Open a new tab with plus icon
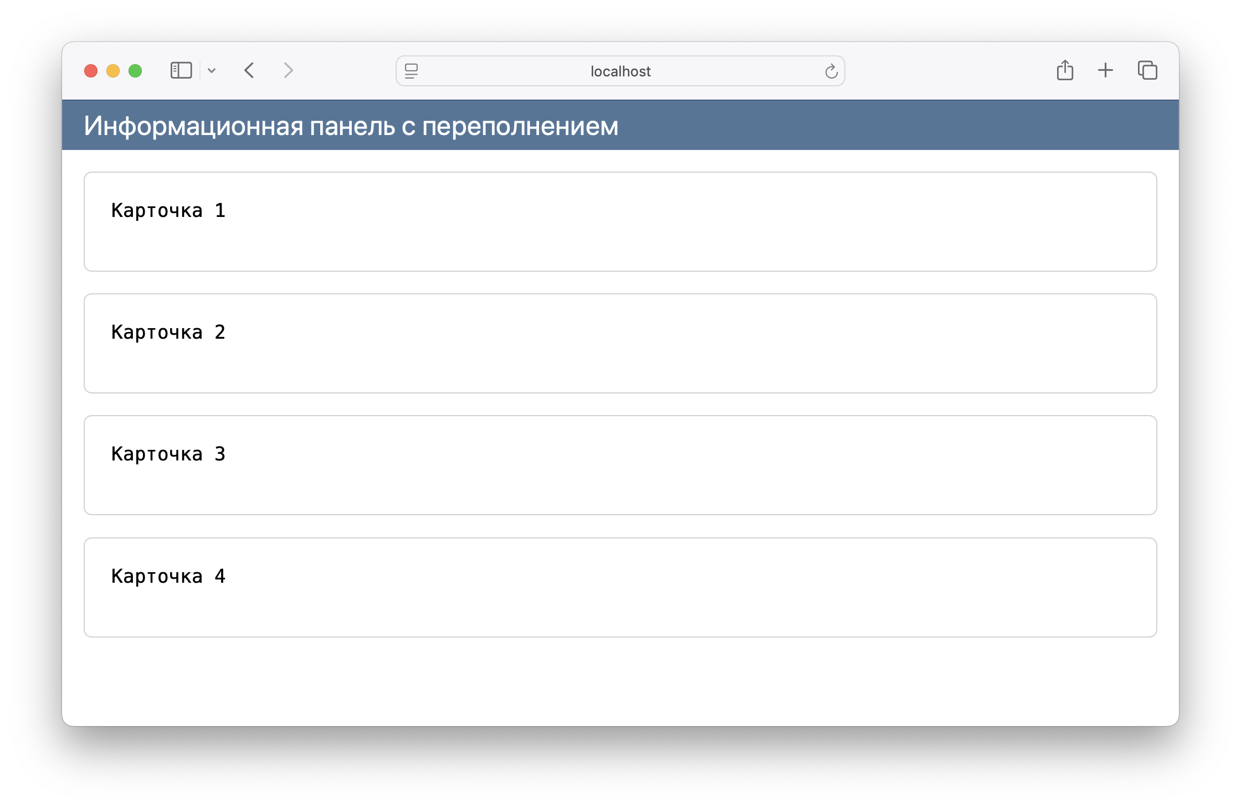 tap(1105, 70)
